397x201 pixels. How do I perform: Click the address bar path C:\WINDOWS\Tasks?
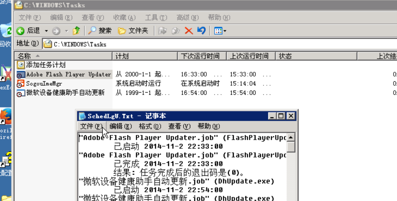[x=80, y=44]
